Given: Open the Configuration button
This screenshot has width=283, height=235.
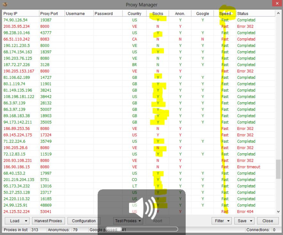Looking at the screenshot, I should coord(84,221).
